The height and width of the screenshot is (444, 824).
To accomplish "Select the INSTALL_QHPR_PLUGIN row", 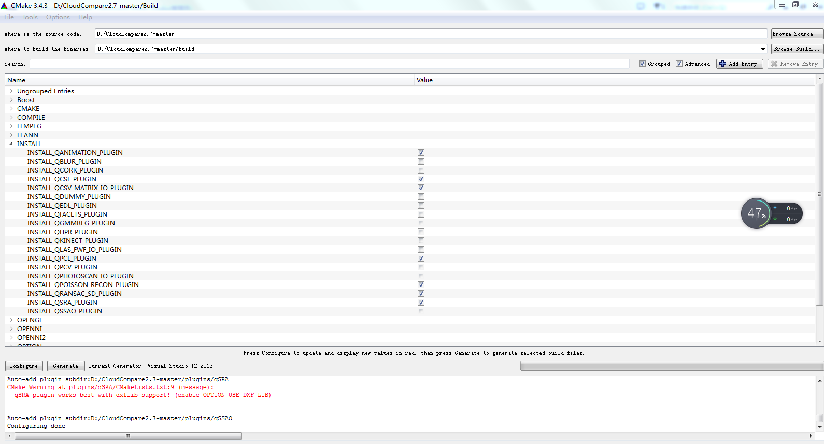I will [x=410, y=232].
